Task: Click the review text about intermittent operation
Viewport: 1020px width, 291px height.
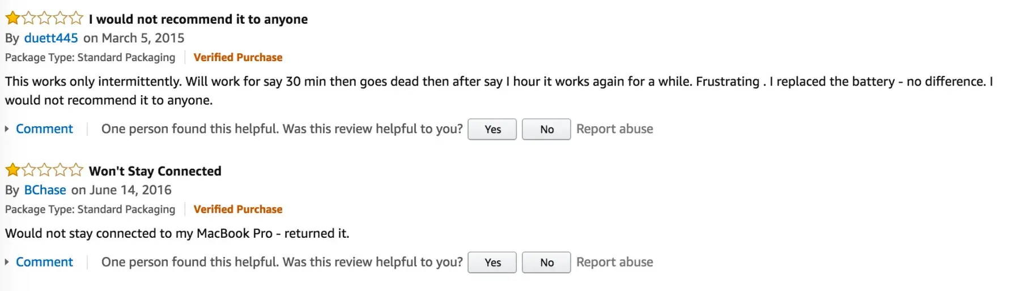Action: coord(340,82)
